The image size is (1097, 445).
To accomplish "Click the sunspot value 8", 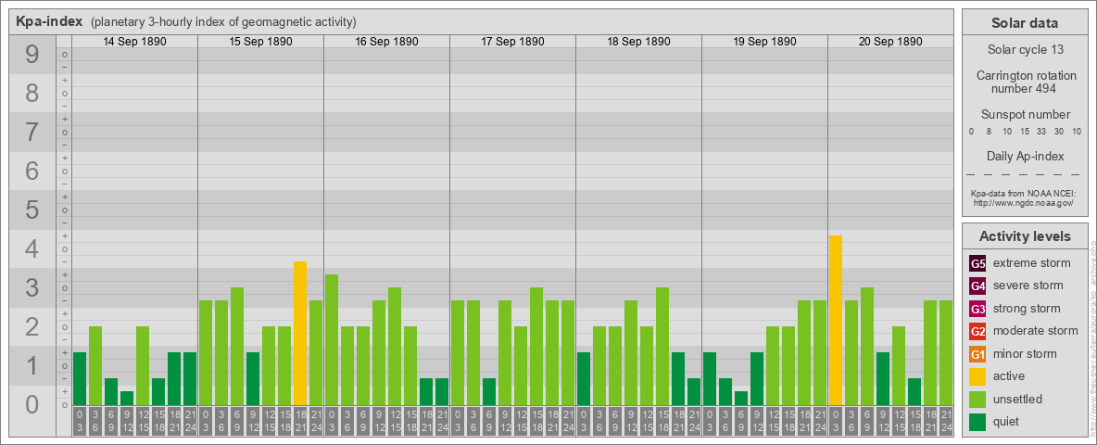I will click(989, 132).
